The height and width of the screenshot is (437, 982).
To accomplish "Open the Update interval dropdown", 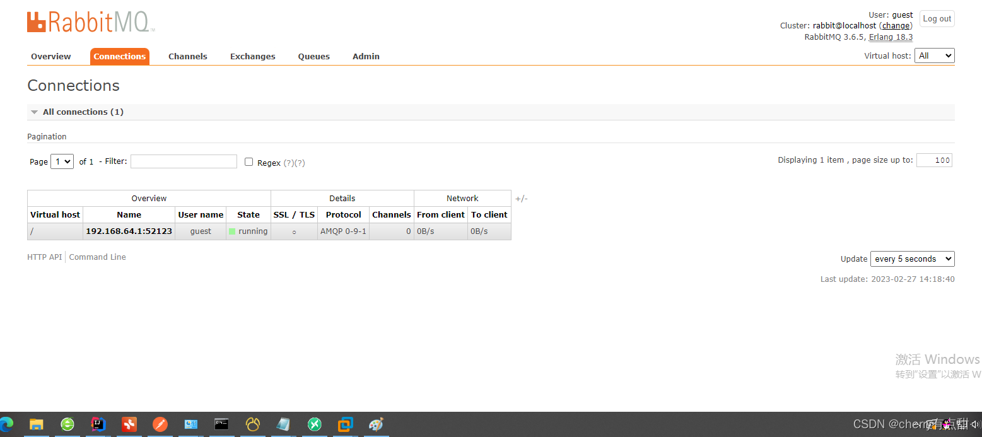I will pos(912,259).
